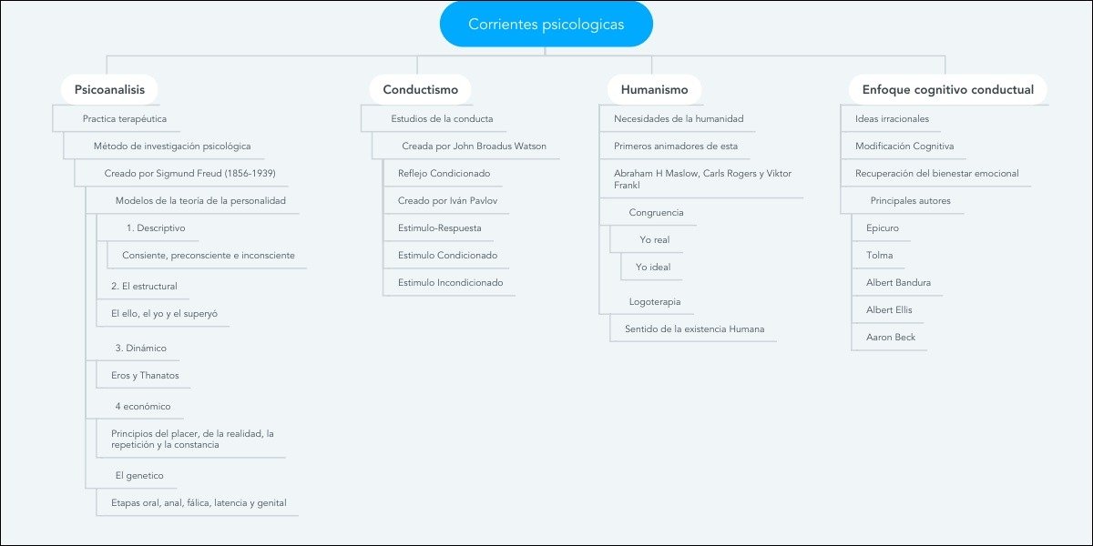Click the Logoterapia node

pos(655,301)
